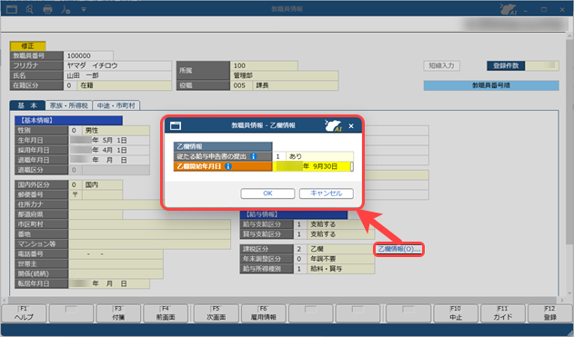This screenshot has width=574, height=337.
Task: Open the 乙欄情報(O)... button
Action: point(399,249)
